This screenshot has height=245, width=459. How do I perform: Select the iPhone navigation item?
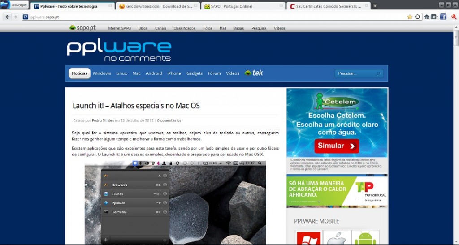[174, 73]
